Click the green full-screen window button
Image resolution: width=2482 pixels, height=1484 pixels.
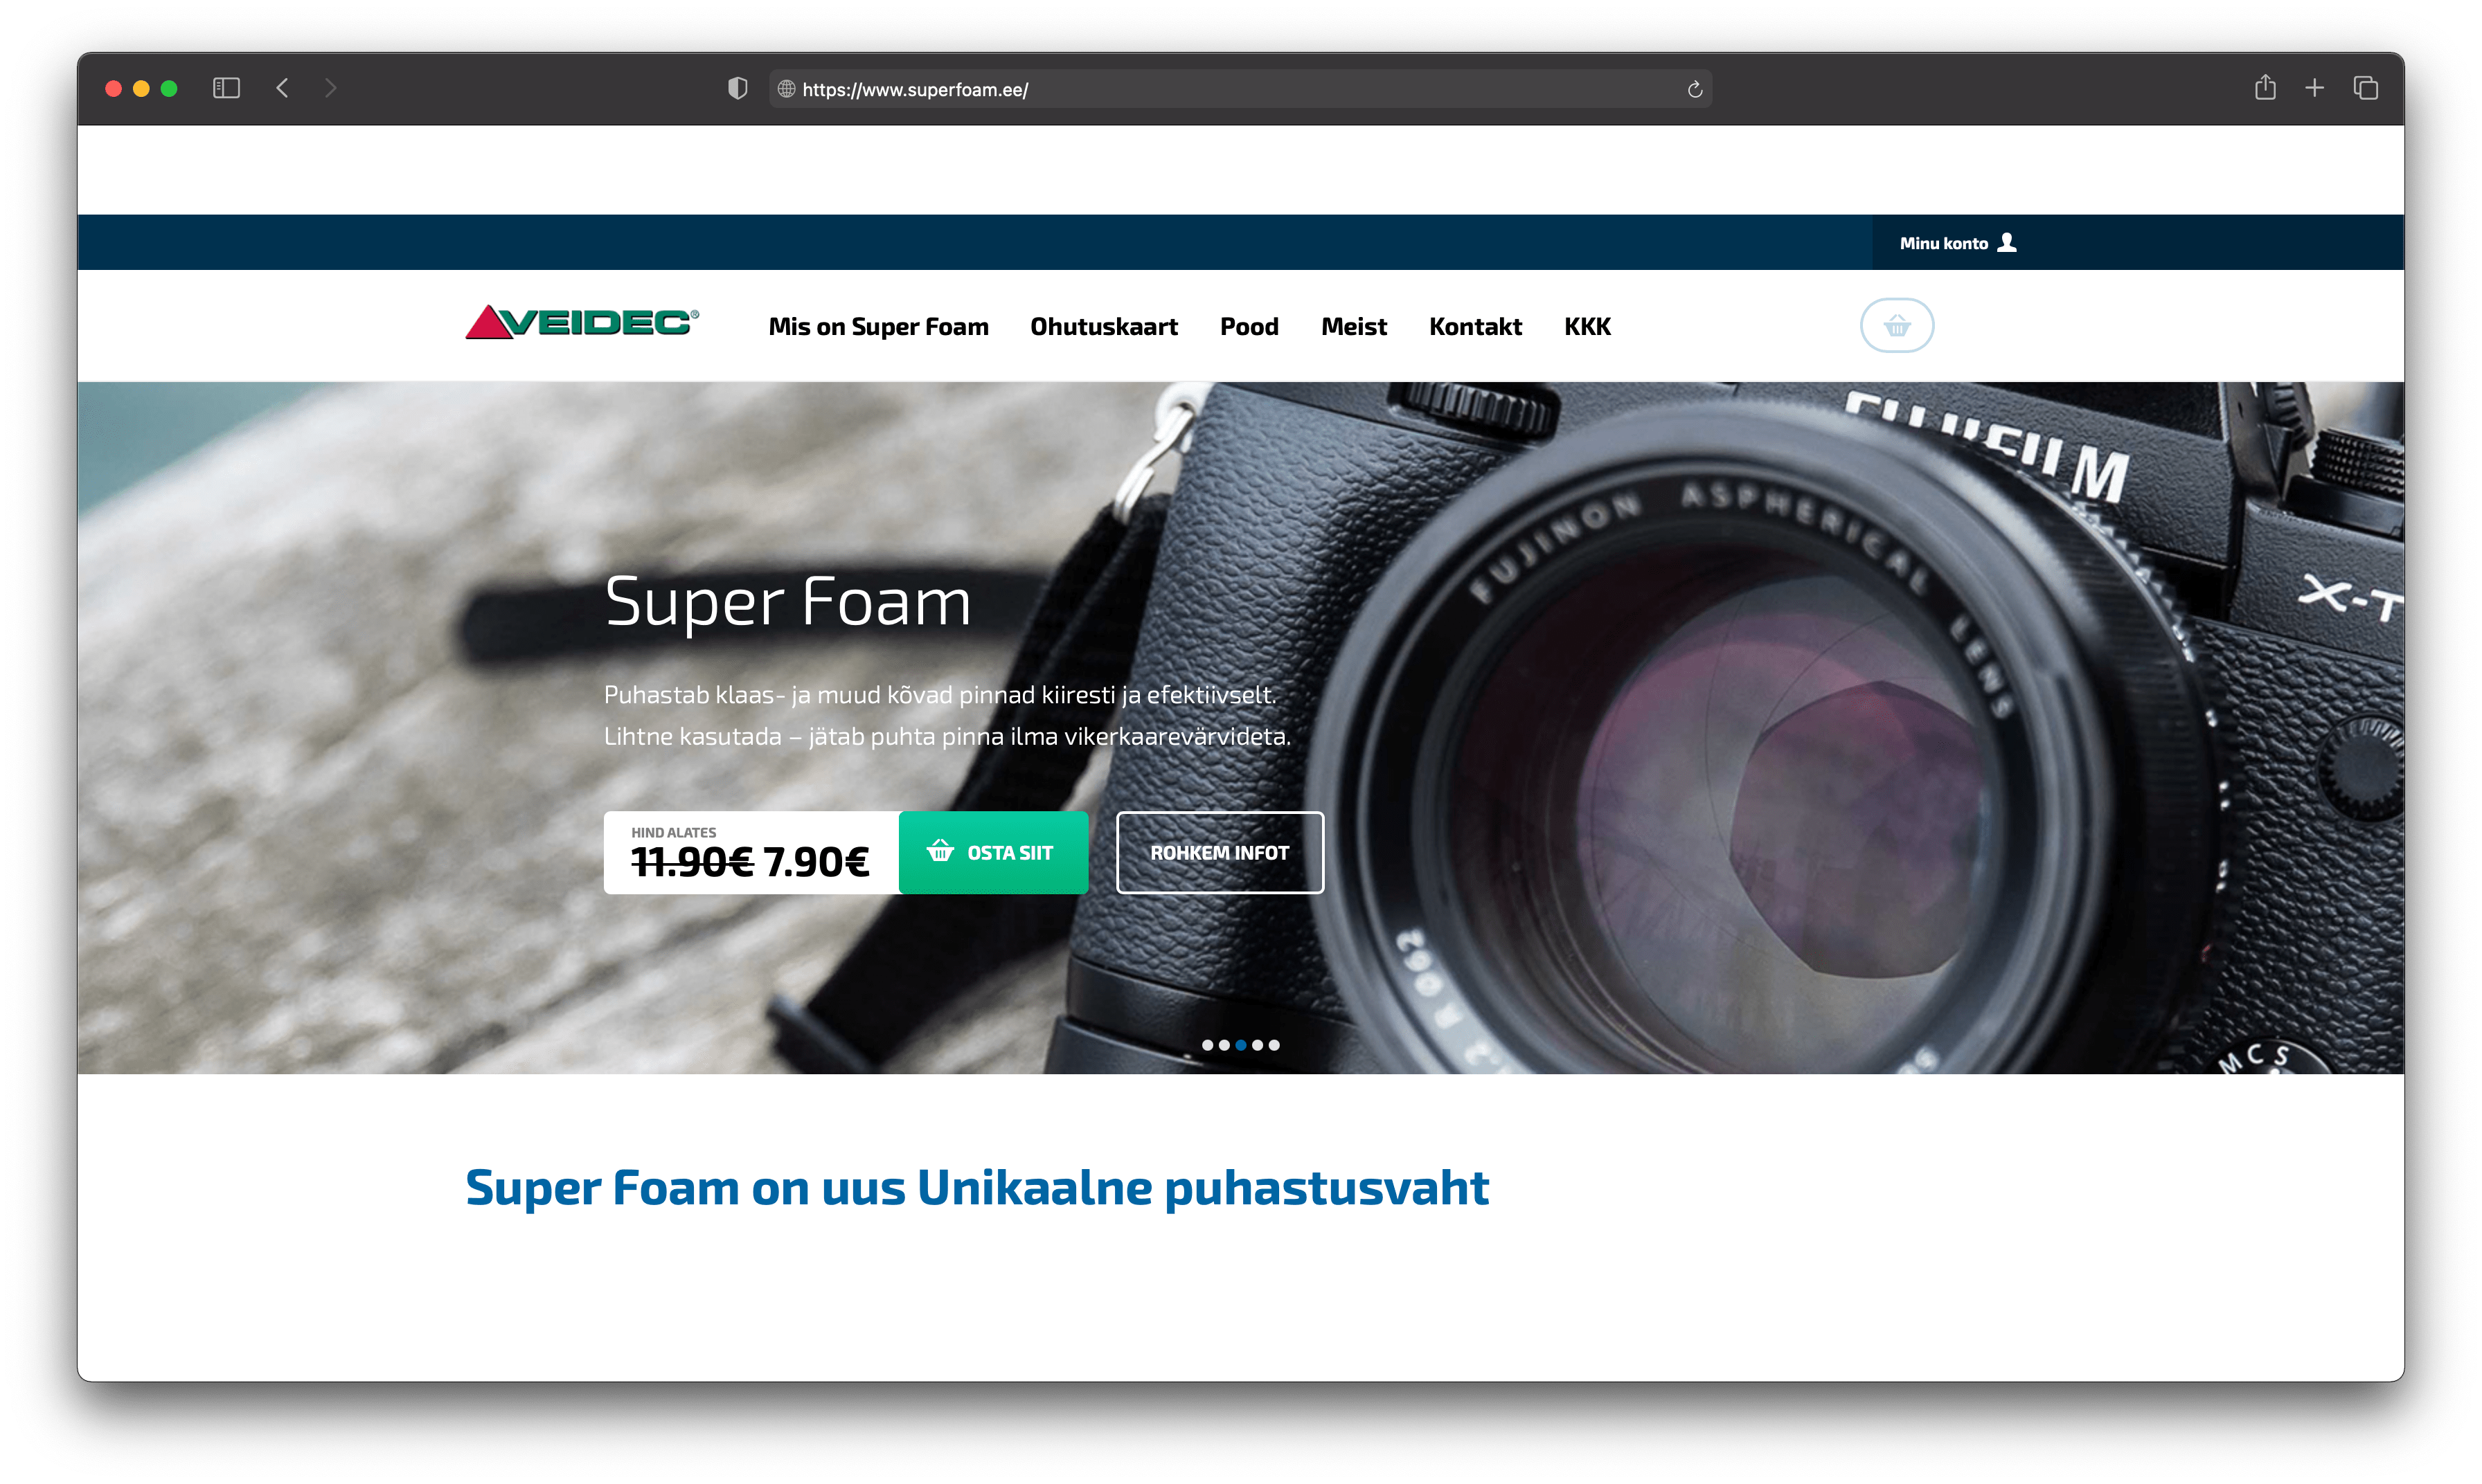tap(169, 88)
